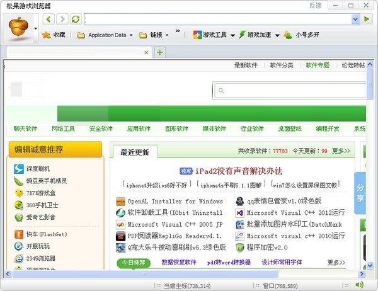Click the 游戏加速 lightning icon
Image resolution: width=378 pixels, height=291 pixels.
coord(242,35)
